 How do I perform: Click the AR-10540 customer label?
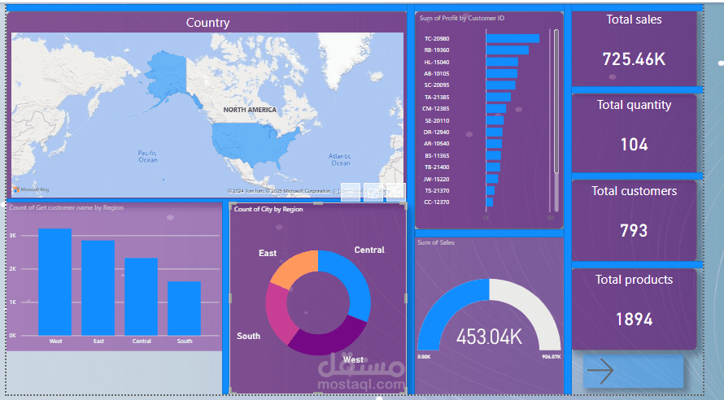436,143
